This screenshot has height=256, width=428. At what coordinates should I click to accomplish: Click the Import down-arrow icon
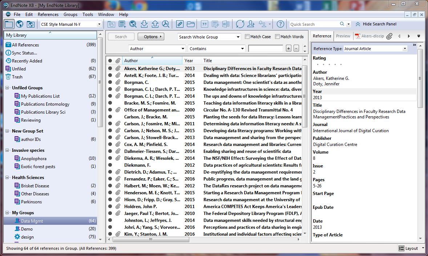[144, 24]
